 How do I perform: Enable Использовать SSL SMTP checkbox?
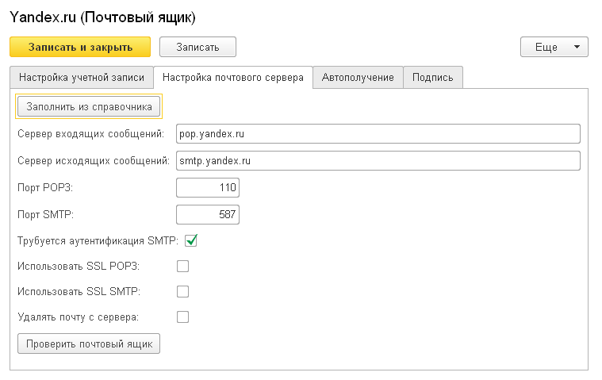coord(182,291)
